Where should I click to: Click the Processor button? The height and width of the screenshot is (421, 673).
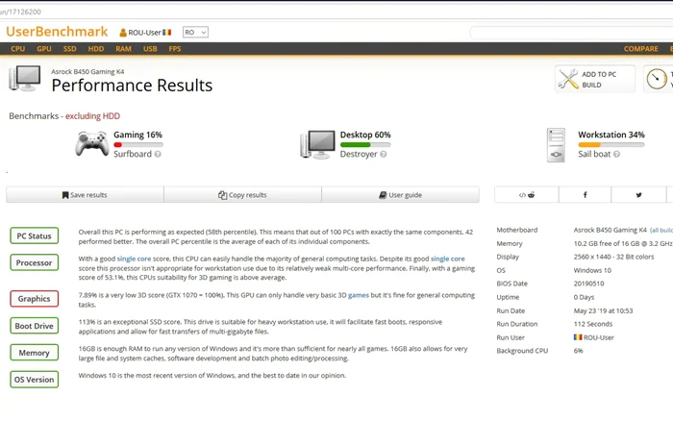click(x=35, y=262)
